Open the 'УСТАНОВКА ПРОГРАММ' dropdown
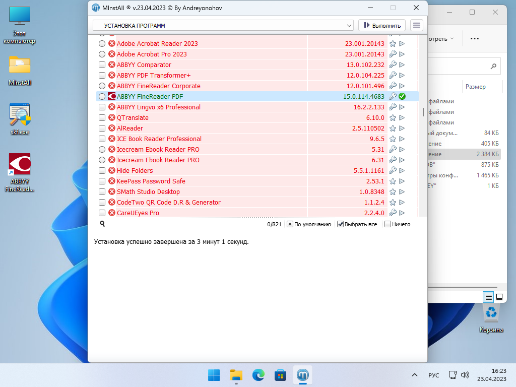The width and height of the screenshot is (516, 387). tap(223, 25)
